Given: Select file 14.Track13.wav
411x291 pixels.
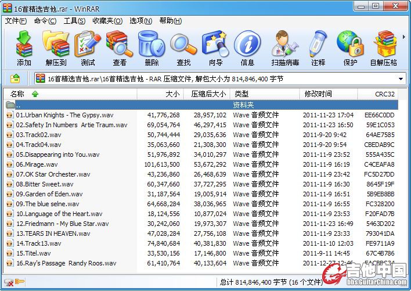Looking at the screenshot, I should (x=38, y=243).
